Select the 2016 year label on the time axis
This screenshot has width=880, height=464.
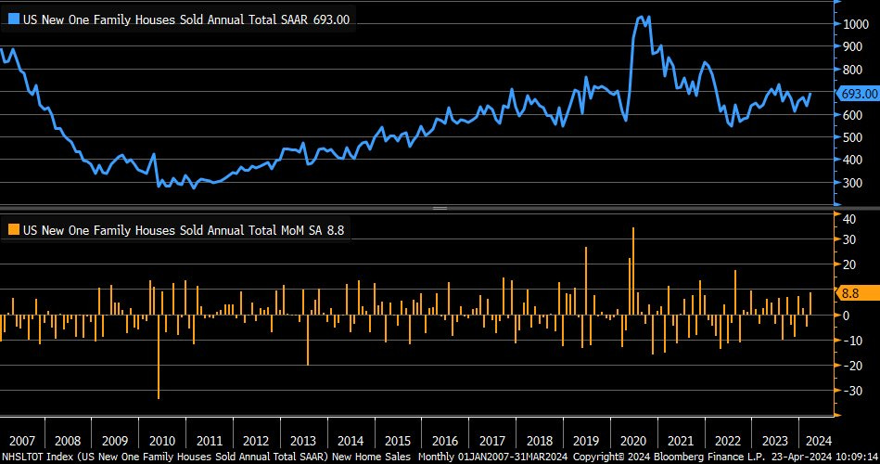(x=445, y=441)
